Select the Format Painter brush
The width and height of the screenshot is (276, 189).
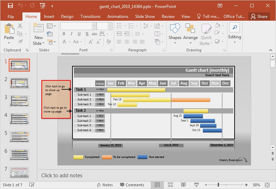coord(20,41)
